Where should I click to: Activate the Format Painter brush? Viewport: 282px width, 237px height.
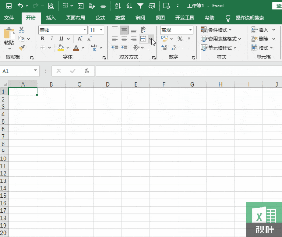click(22, 47)
